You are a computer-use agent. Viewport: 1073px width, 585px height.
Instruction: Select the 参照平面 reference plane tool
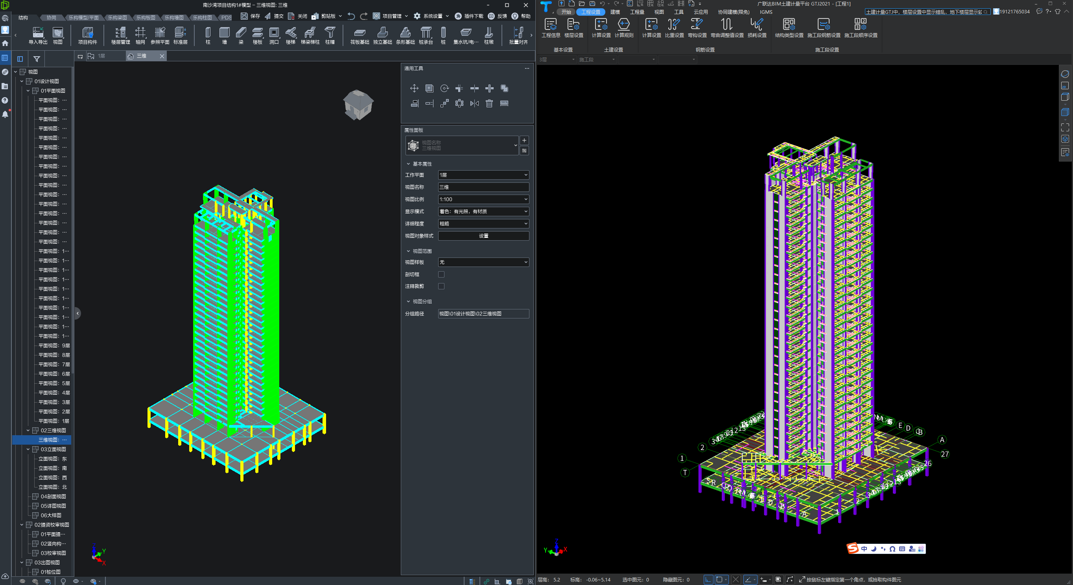[160, 35]
